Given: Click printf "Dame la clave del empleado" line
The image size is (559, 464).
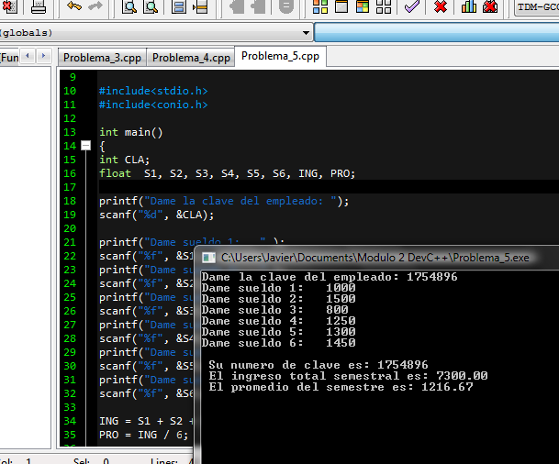Looking at the screenshot, I should point(224,201).
